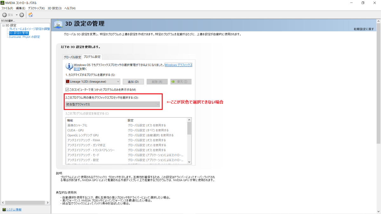Open the ファイル(F) menu
381x214 pixels.
pos(7,8)
